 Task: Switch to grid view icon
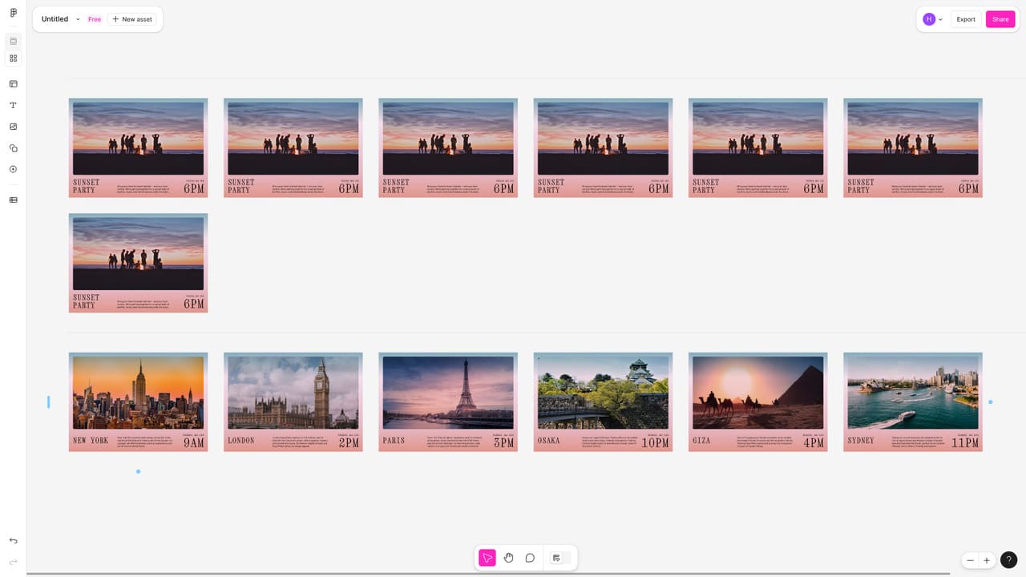click(13, 59)
